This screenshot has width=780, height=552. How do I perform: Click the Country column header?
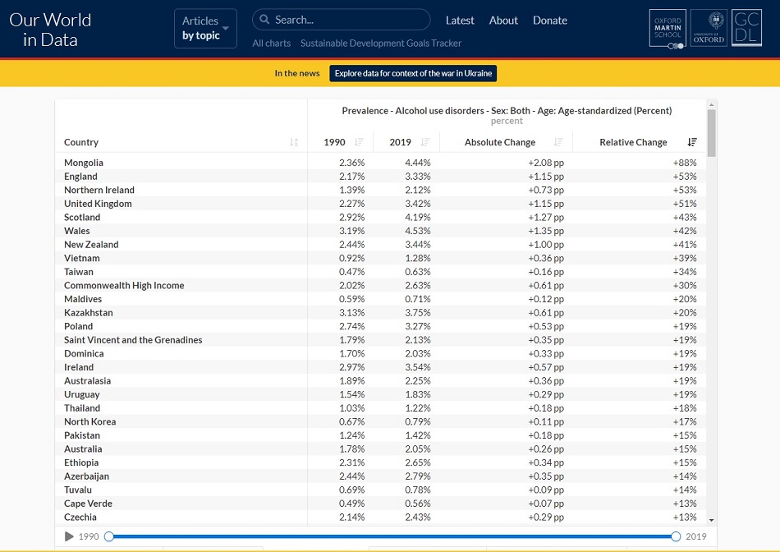tap(81, 142)
